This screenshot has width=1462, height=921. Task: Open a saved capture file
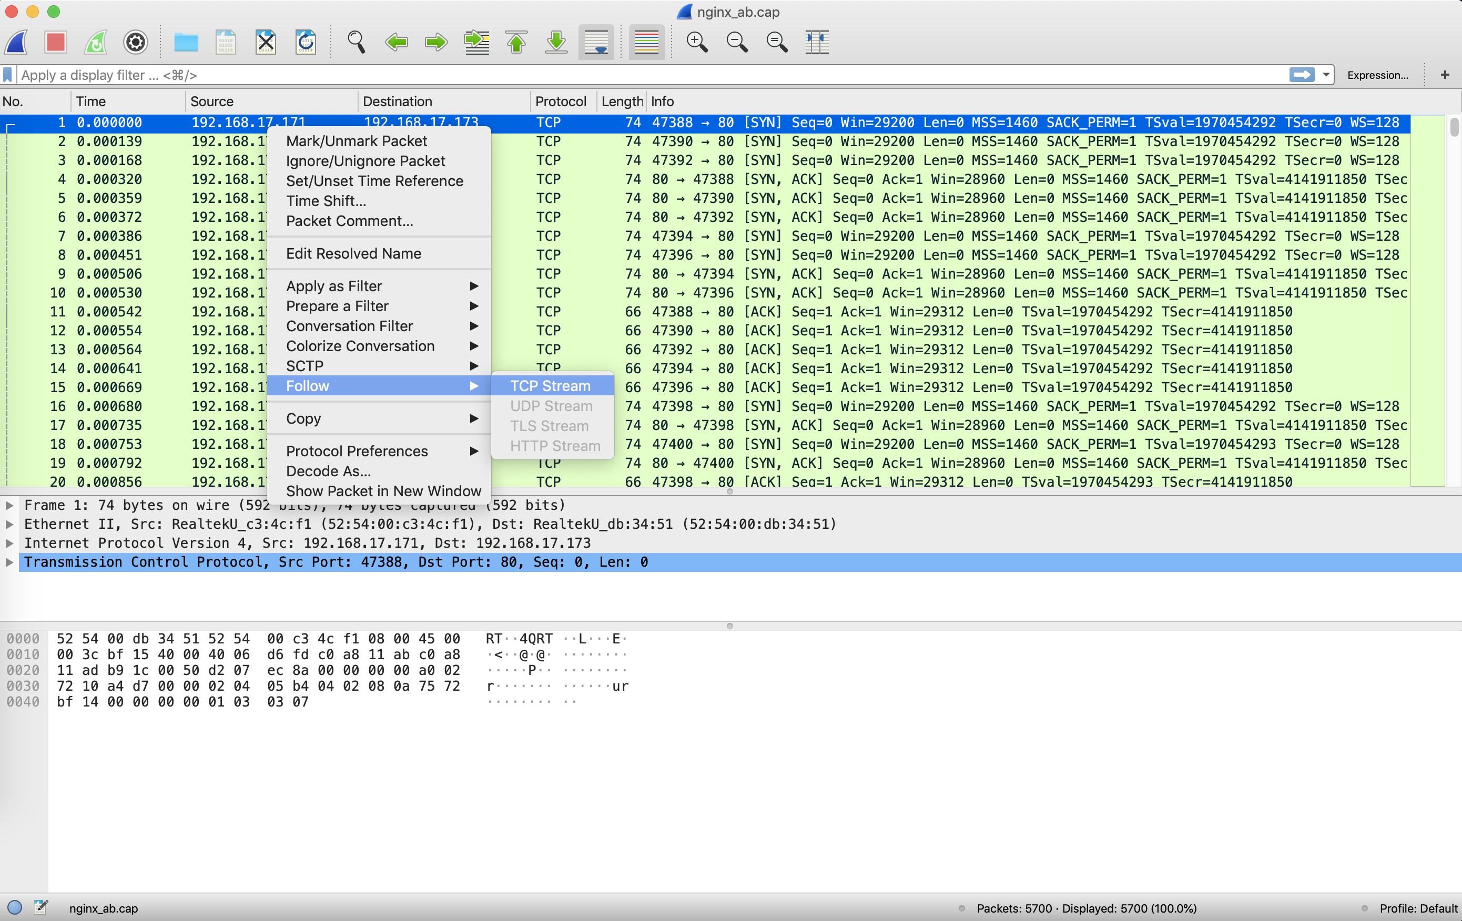(x=186, y=42)
